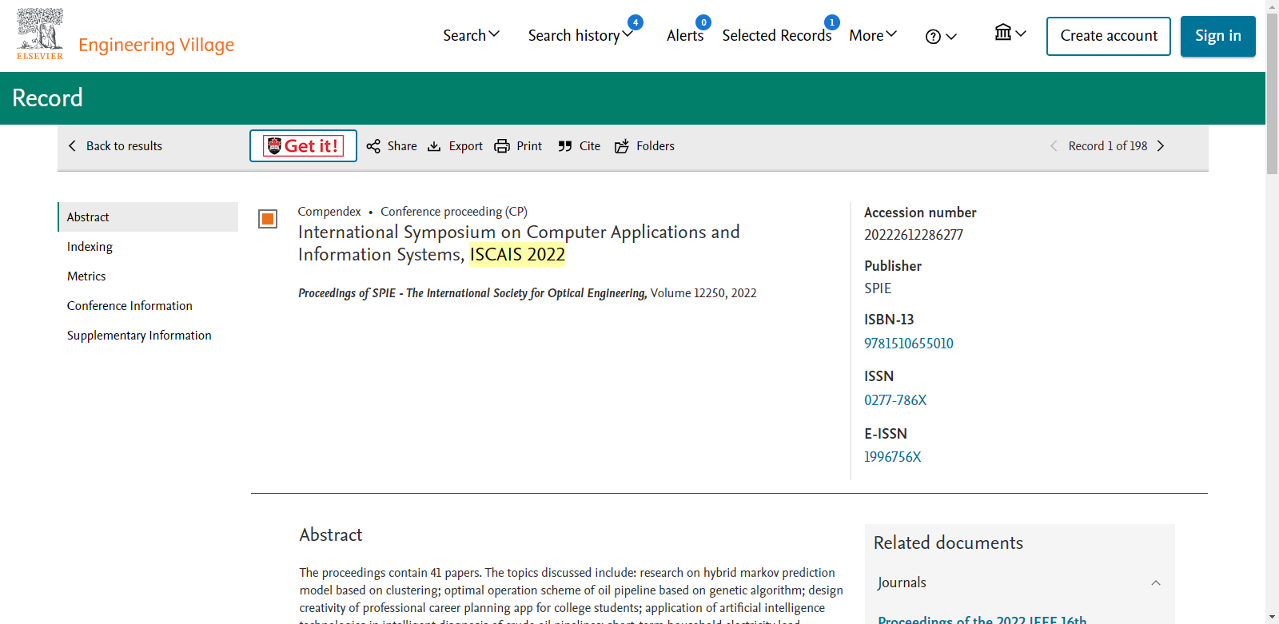Click the Folders label in toolbar
This screenshot has height=624, width=1279.
pos(655,146)
